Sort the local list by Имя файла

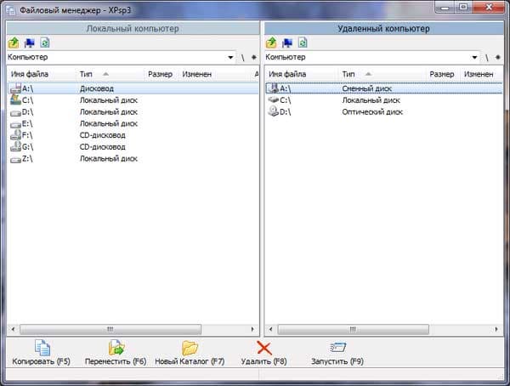point(42,74)
